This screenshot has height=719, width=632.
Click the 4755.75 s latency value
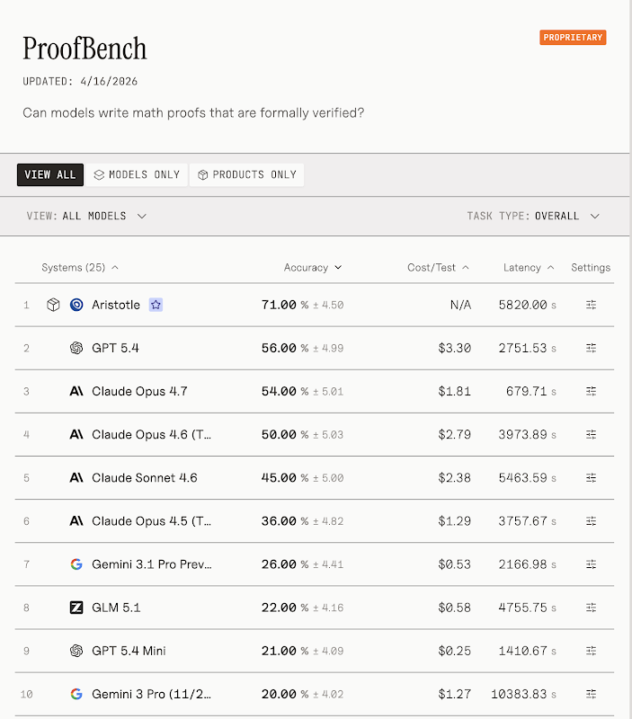pos(528,608)
